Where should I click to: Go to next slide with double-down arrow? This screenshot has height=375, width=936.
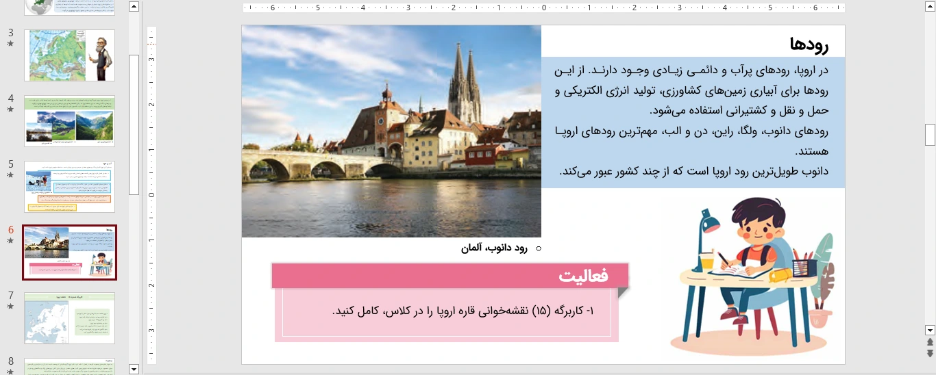click(x=930, y=353)
